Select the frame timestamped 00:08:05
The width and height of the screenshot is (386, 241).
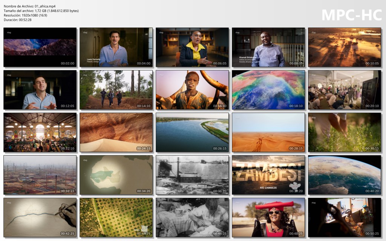click(x=268, y=47)
